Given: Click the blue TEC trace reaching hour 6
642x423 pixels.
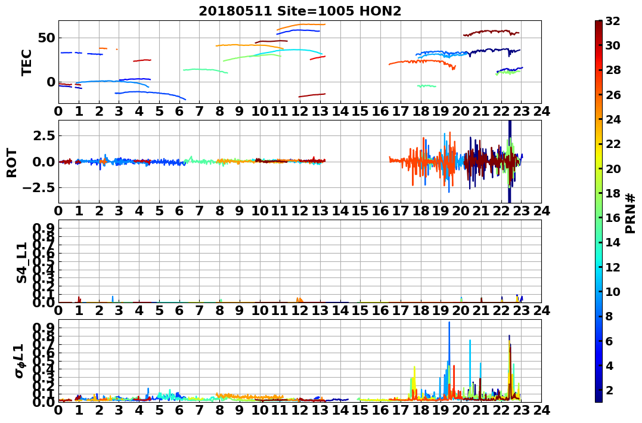Looking at the screenshot, I should pos(151,95).
